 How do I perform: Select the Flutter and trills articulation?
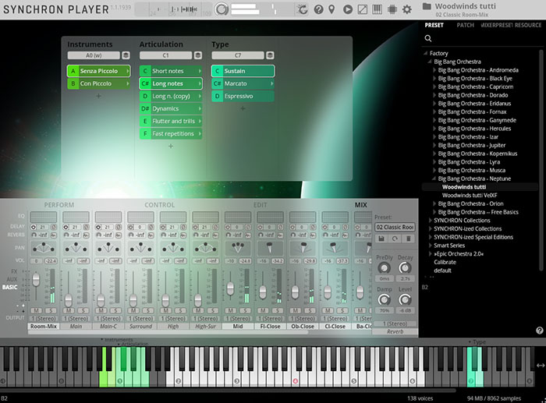(171, 121)
